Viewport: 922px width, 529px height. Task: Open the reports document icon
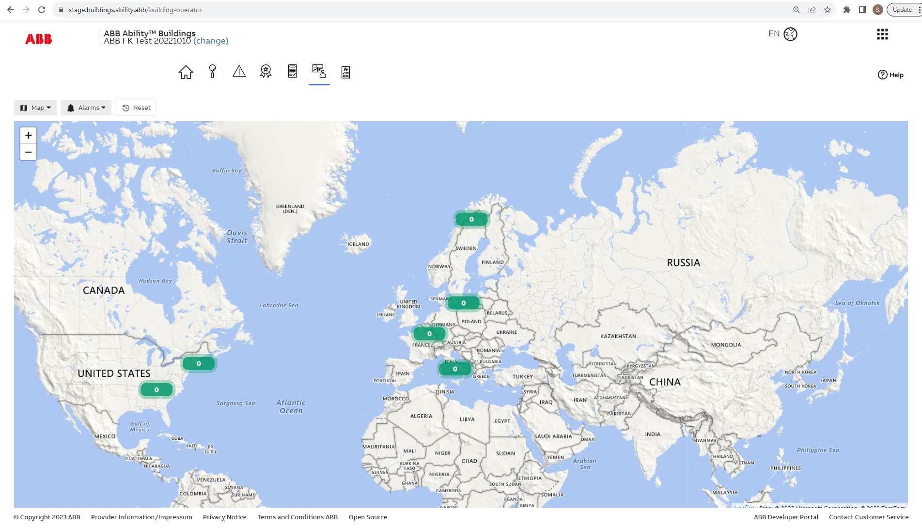pos(292,72)
